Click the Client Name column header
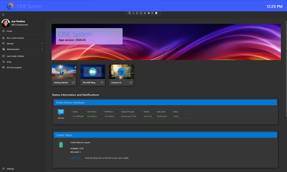The width and height of the screenshot is (287, 172). 92,112
